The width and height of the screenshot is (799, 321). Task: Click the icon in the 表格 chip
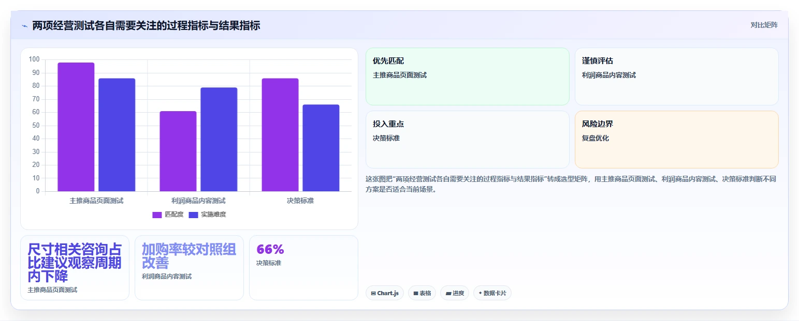click(x=416, y=294)
